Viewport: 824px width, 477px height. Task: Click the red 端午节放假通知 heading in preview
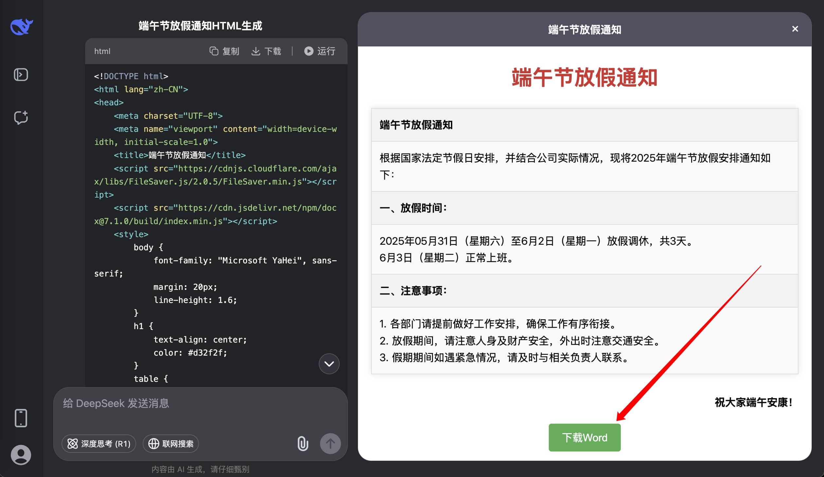584,78
